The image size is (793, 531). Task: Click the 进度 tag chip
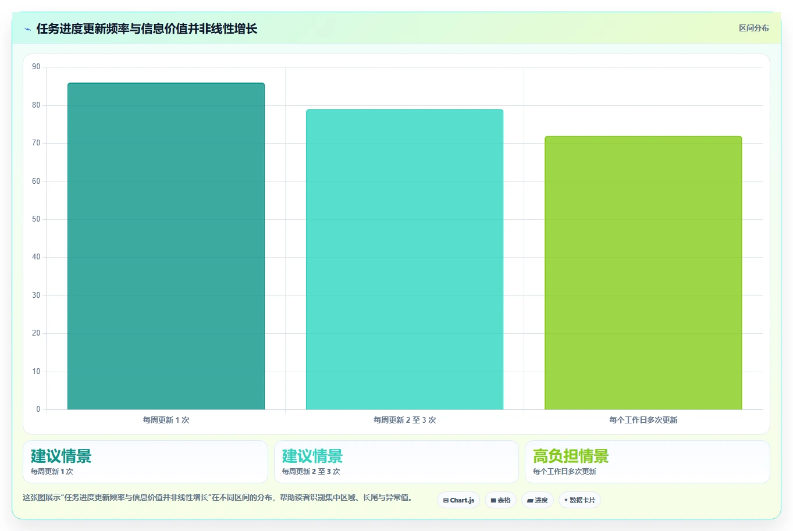tap(538, 500)
